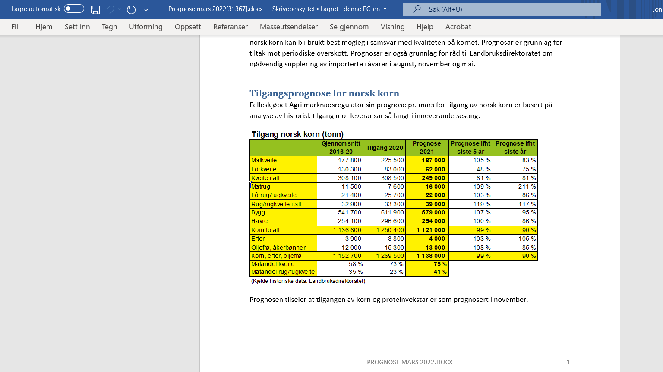Open the undo history dropdown arrow

(x=120, y=9)
